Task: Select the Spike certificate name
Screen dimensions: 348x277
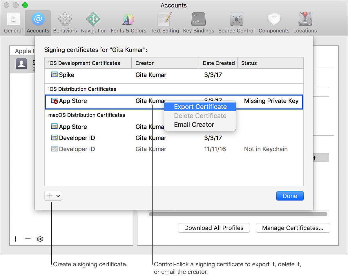Action: pos(67,75)
